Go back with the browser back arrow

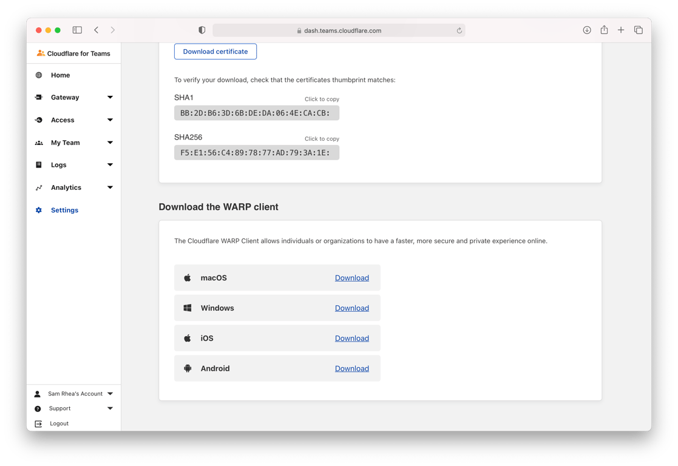pyautogui.click(x=97, y=30)
